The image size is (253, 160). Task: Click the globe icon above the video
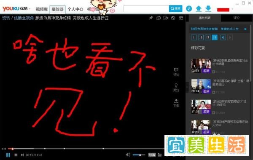173,18
